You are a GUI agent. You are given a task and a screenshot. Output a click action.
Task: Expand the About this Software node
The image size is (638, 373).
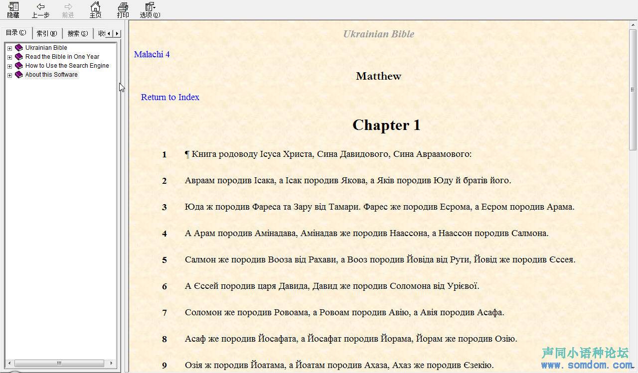tap(9, 75)
